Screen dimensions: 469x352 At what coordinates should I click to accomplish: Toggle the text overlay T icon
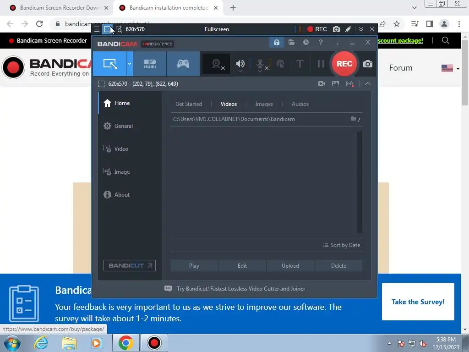pyautogui.click(x=300, y=64)
